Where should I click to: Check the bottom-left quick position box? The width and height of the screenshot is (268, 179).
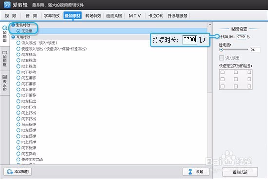tap(222, 87)
